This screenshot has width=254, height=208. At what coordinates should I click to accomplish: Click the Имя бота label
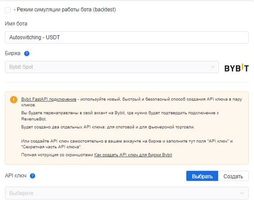(x=16, y=24)
